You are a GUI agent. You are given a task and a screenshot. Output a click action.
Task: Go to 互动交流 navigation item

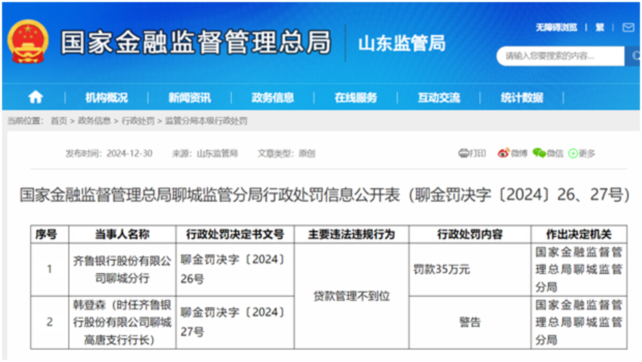point(438,98)
